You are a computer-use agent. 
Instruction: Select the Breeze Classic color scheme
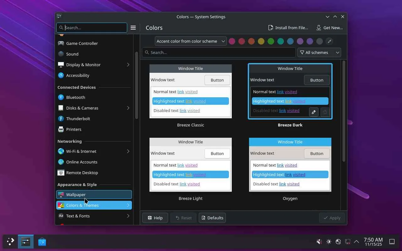[x=191, y=91]
